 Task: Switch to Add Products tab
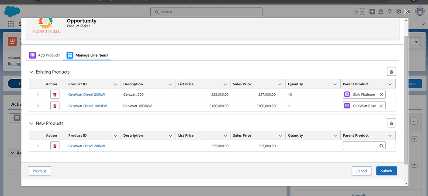[45, 55]
